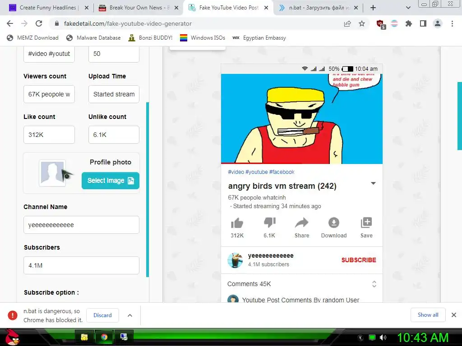Open Bonzi BUDDY! bookmark

pos(150,38)
